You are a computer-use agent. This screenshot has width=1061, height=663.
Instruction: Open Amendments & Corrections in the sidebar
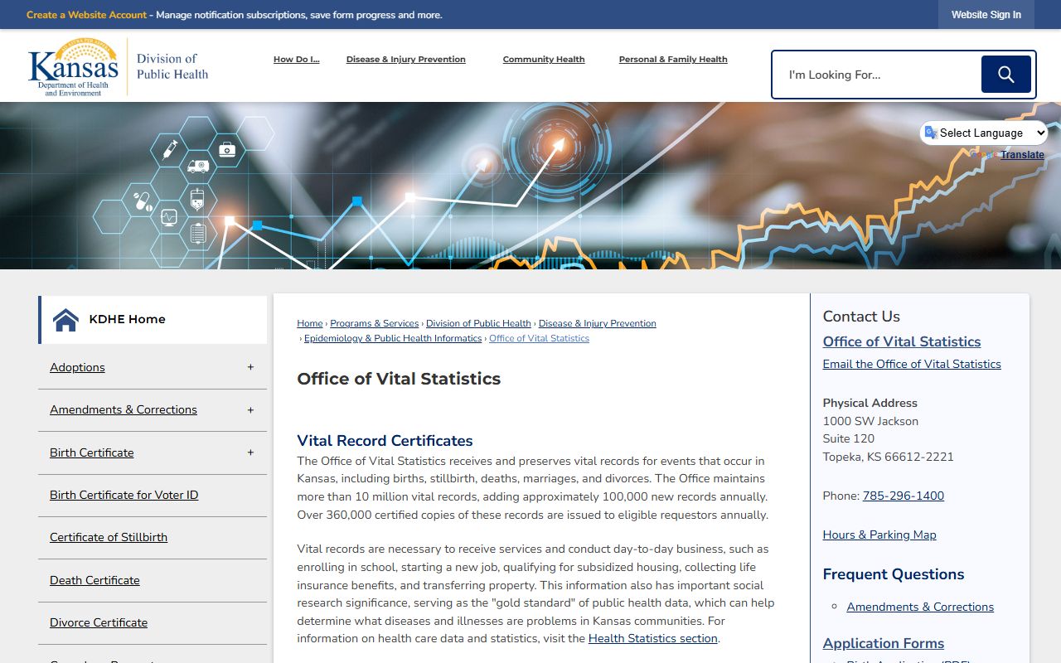point(124,409)
